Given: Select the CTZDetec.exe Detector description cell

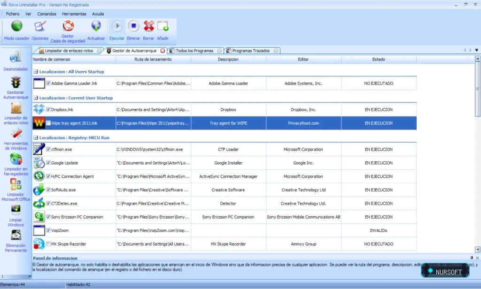Looking at the screenshot, I should pos(228,203).
